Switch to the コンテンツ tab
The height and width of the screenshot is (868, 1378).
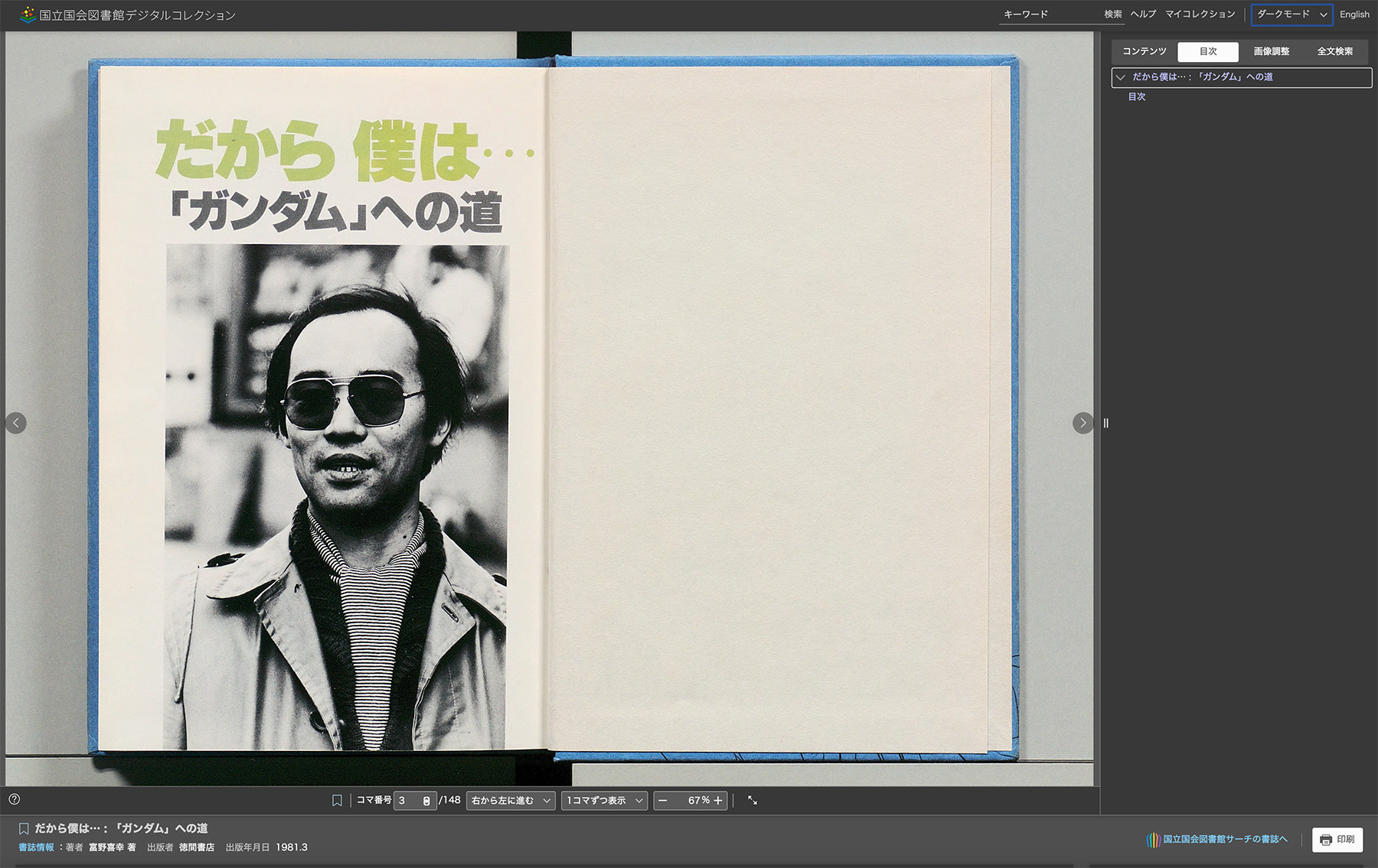1144,51
